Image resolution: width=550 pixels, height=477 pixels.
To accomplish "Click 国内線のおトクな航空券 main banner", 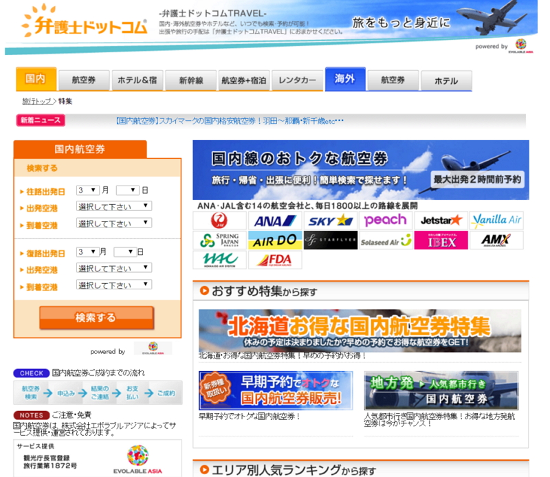I will pos(361,170).
